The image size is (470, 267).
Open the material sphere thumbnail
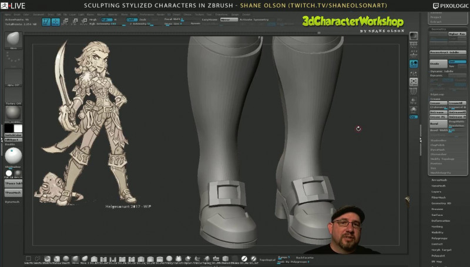click(14, 114)
